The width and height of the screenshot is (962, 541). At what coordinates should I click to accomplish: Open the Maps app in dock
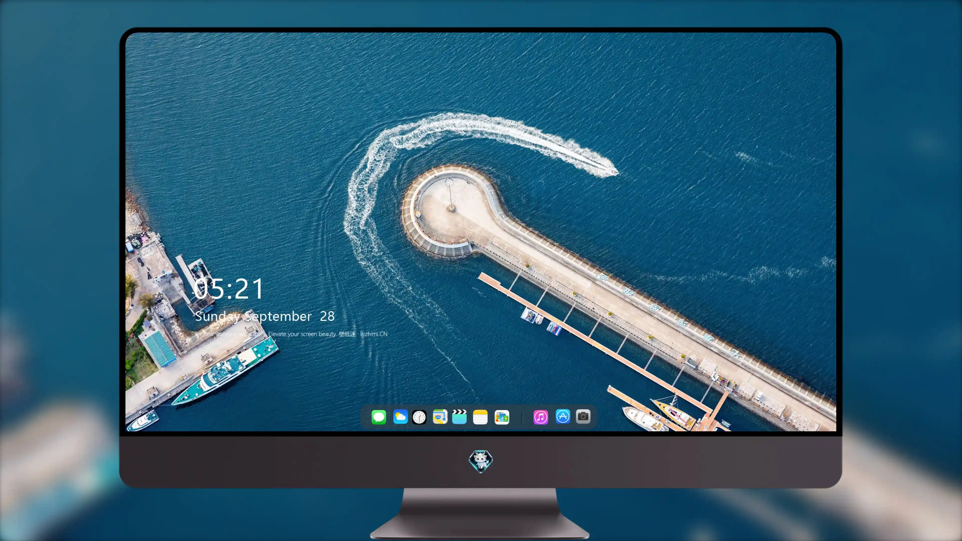440,417
